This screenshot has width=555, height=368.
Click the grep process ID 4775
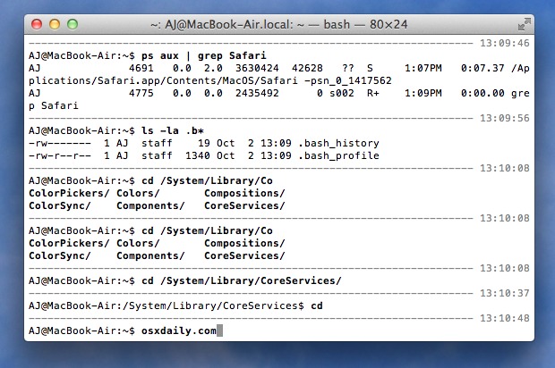pos(141,93)
